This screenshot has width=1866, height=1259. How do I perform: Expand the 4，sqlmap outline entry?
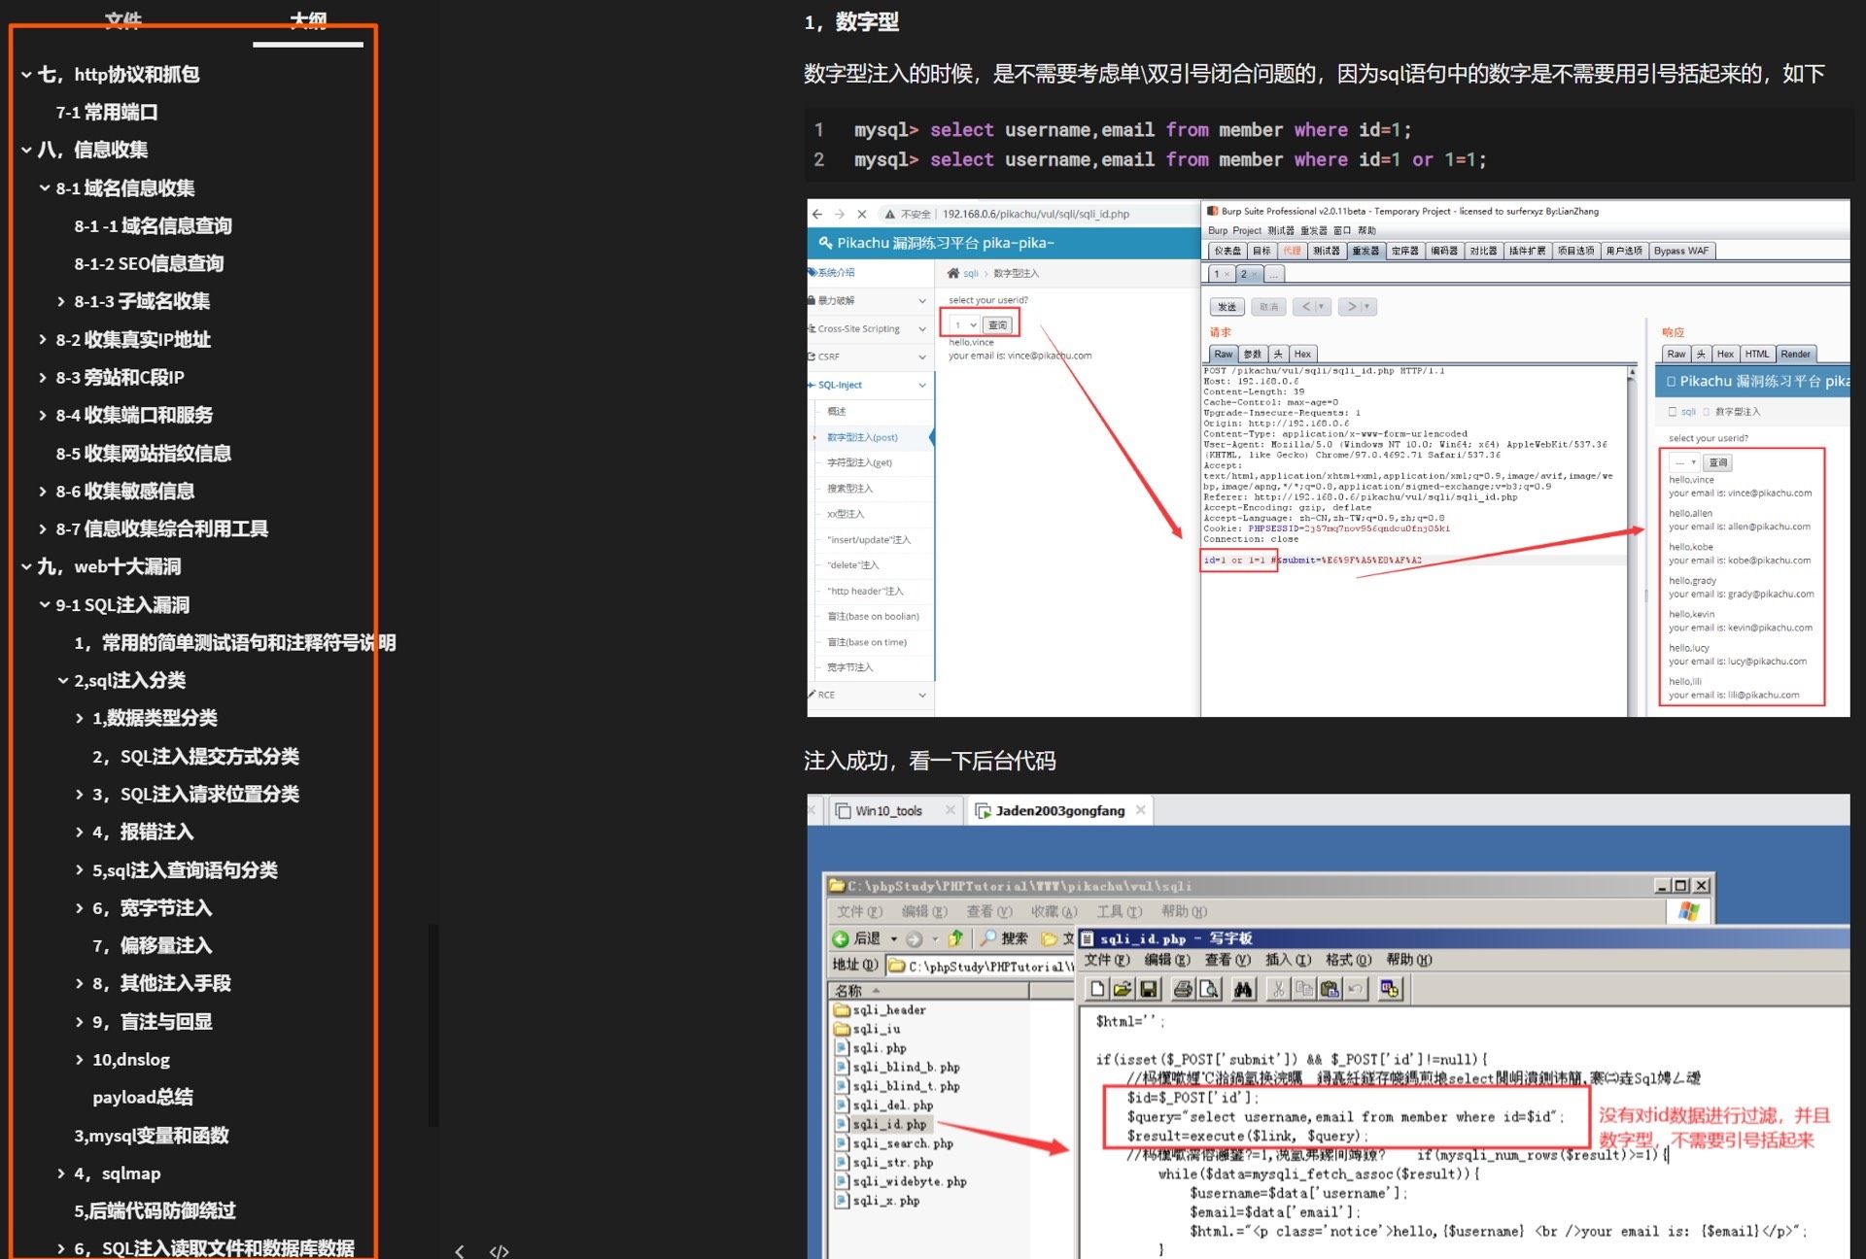(61, 1174)
